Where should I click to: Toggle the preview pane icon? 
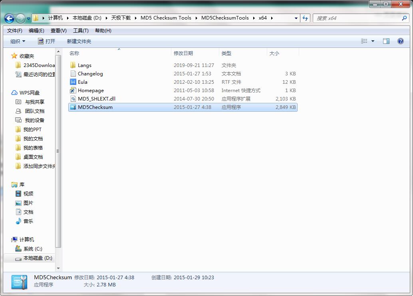point(386,41)
